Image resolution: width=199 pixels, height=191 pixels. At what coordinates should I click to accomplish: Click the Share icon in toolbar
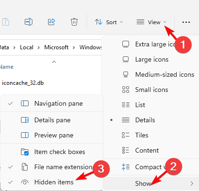tap(51, 22)
